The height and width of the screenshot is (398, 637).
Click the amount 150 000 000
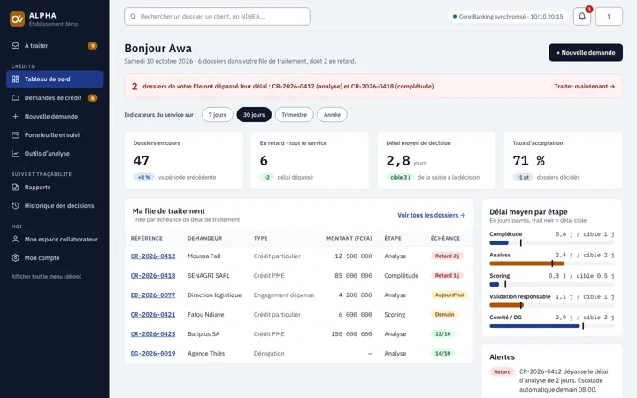tap(351, 334)
